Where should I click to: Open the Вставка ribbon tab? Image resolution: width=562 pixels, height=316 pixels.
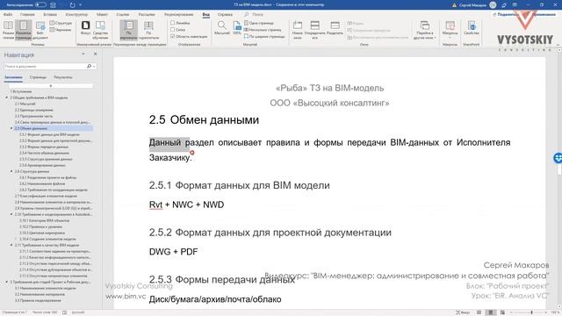click(50, 14)
